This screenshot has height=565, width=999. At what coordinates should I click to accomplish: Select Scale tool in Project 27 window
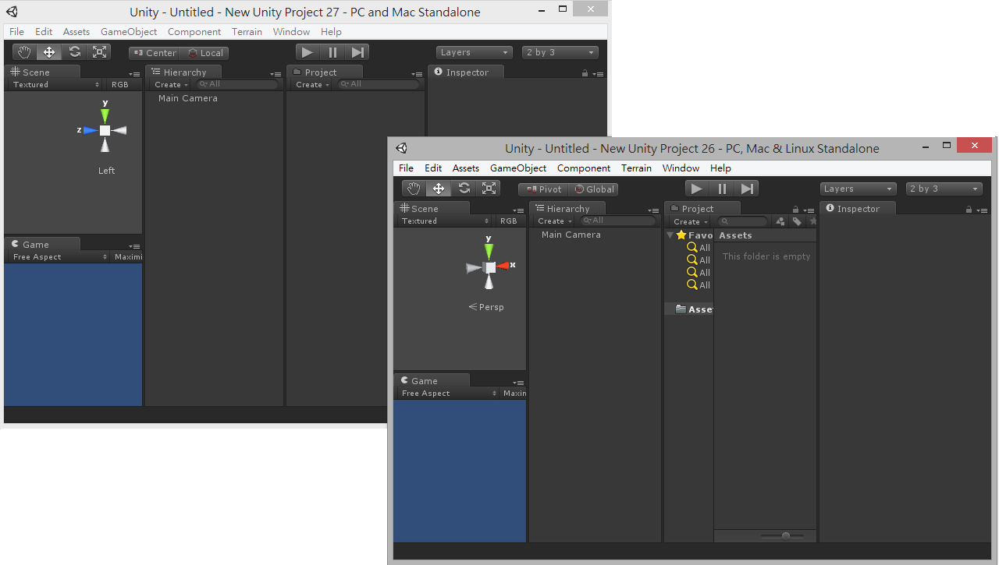pyautogui.click(x=99, y=52)
